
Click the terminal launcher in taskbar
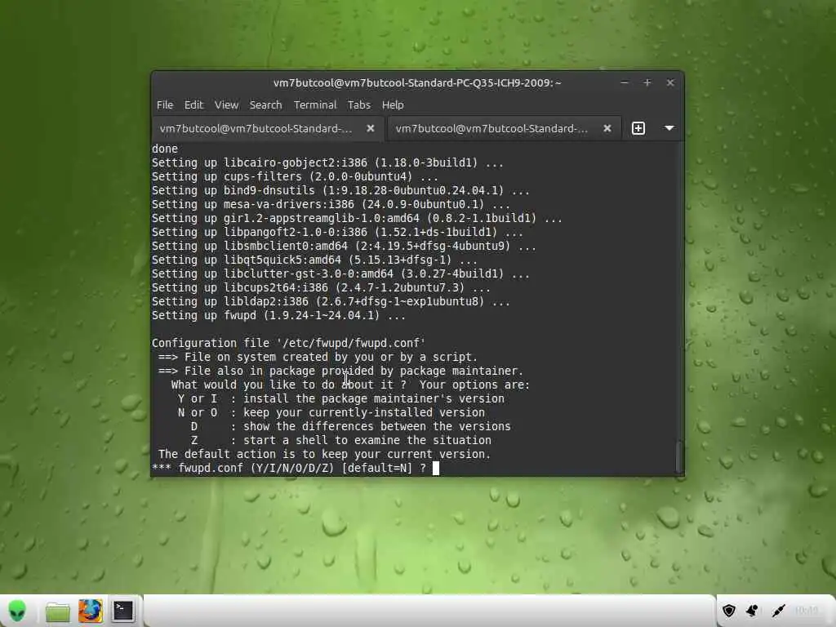(x=122, y=611)
